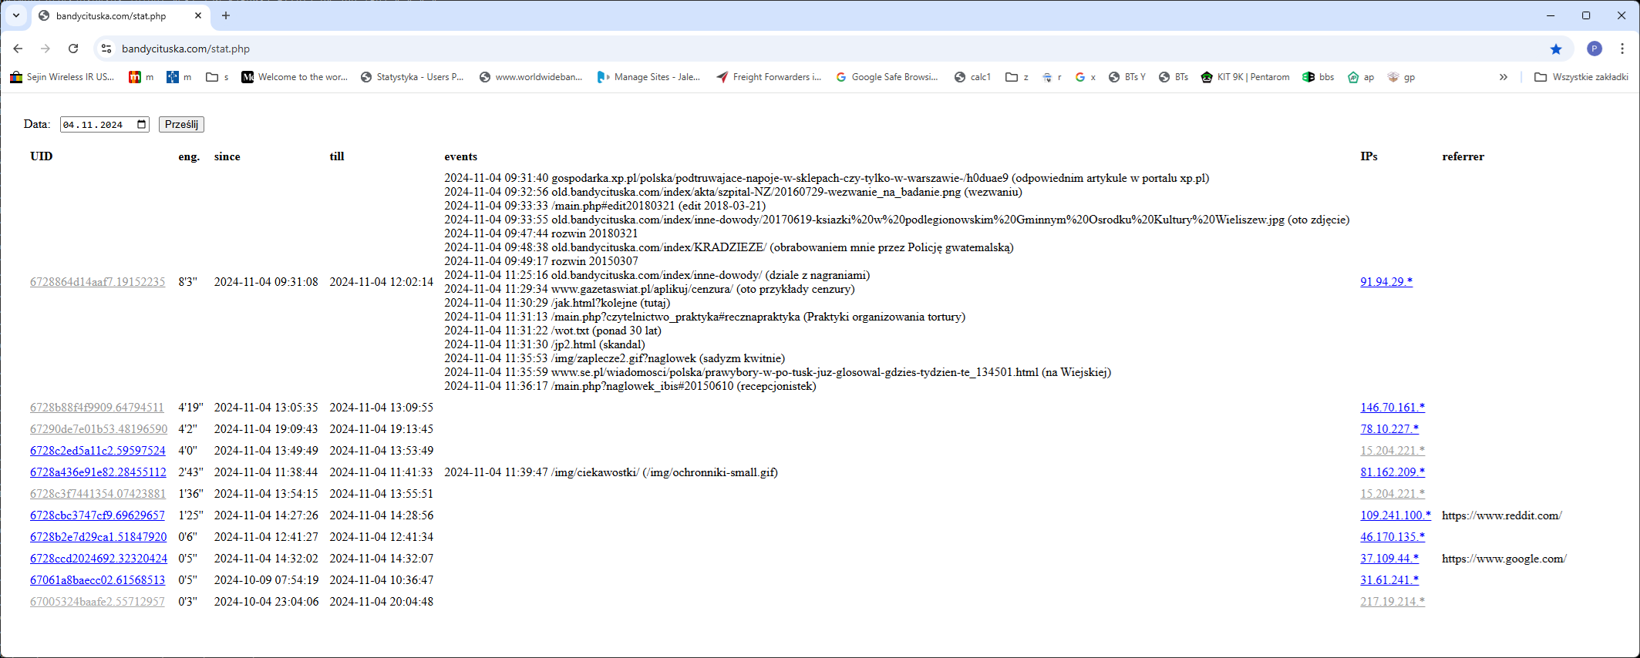Select the https://www.google.com/ referrer text
Screen dimensions: 1640x658
pyautogui.click(x=1504, y=559)
